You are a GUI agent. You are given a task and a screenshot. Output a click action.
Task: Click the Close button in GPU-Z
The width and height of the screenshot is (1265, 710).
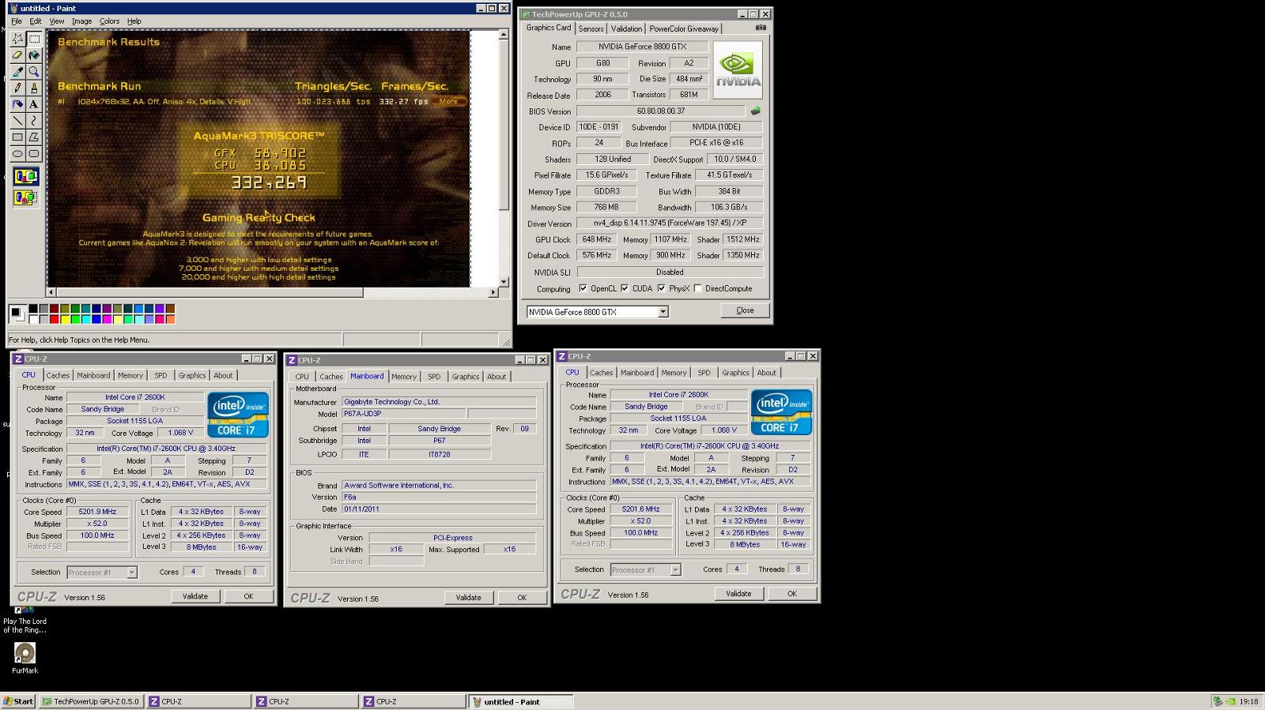point(745,310)
